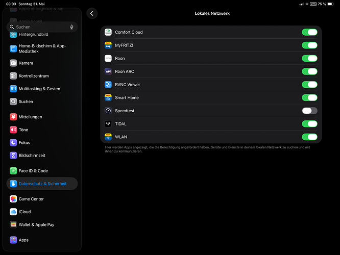Image resolution: width=340 pixels, height=255 pixels.
Task: Click the Mitteilungen bell icon
Action: pos(13,117)
